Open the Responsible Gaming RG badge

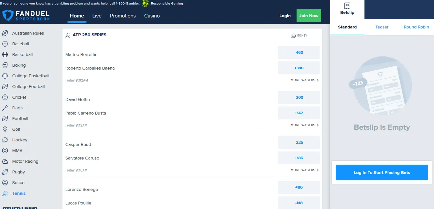pyautogui.click(x=145, y=4)
